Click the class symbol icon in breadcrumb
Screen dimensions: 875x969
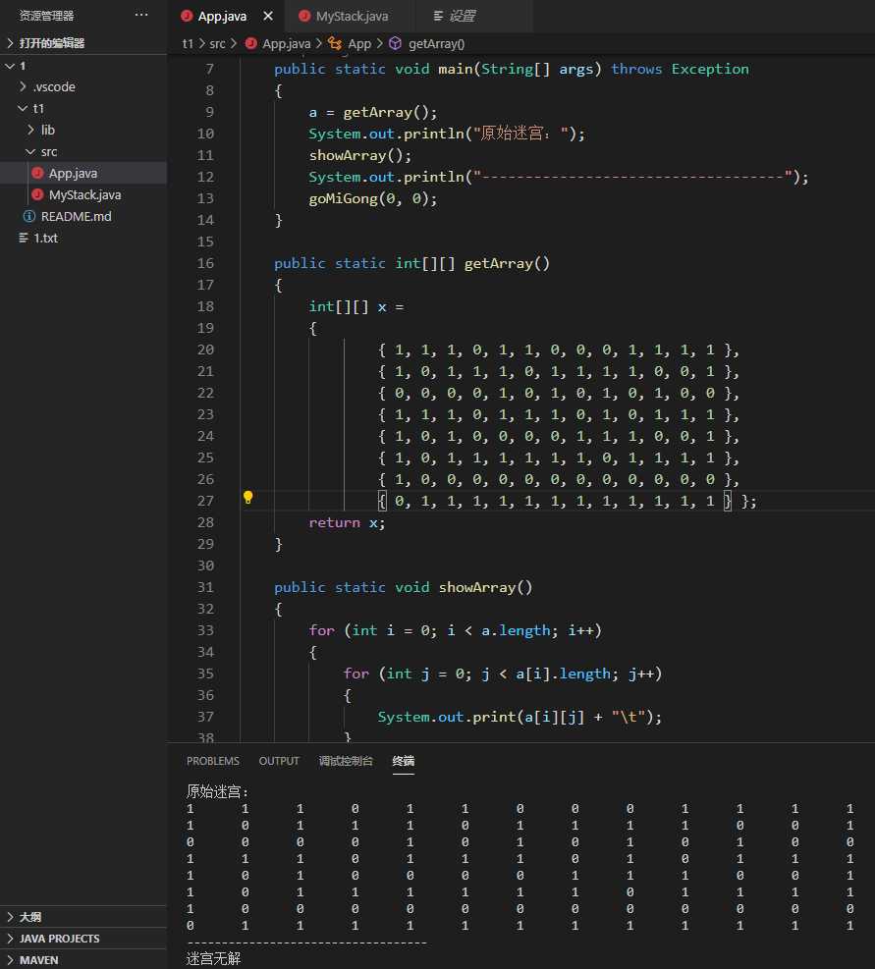click(335, 43)
